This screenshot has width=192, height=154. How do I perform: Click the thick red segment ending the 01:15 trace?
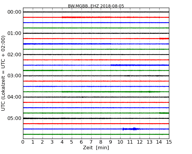[164, 38]
